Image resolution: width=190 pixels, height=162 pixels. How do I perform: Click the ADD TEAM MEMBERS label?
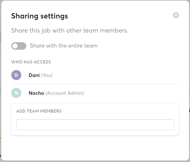pyautogui.click(x=39, y=111)
